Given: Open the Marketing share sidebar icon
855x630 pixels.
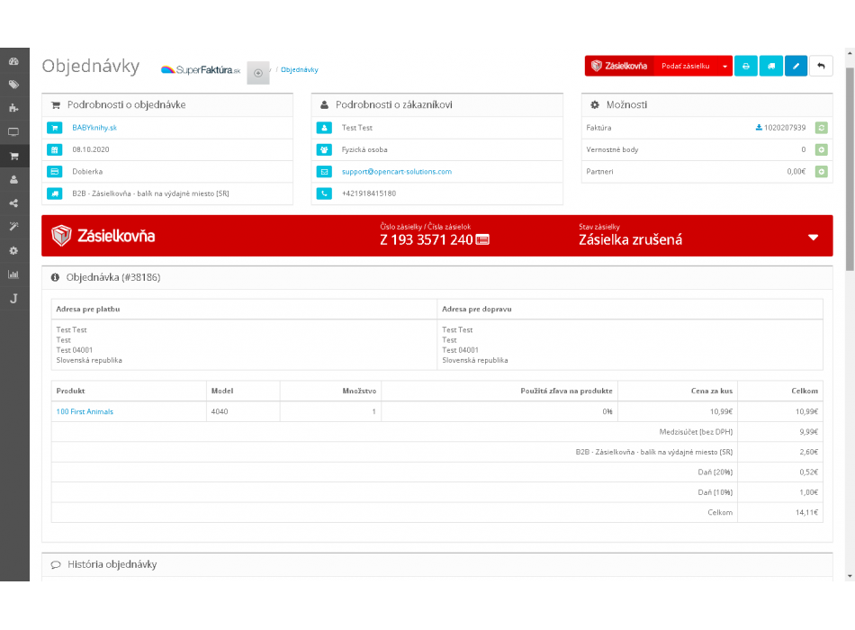Looking at the screenshot, I should [x=13, y=202].
